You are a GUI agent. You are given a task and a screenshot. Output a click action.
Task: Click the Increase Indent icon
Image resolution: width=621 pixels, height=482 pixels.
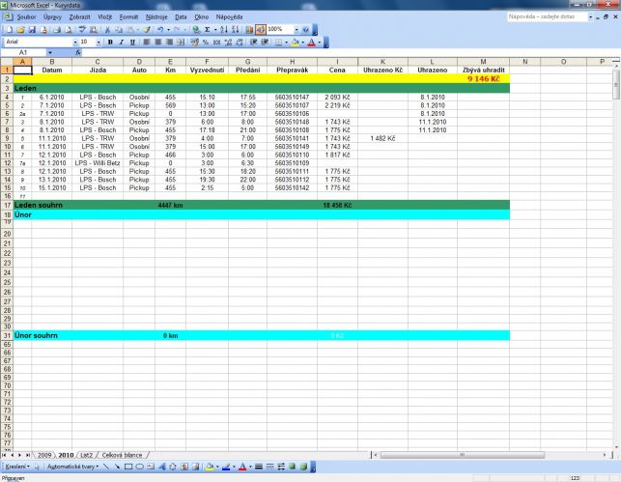pyautogui.click(x=265, y=42)
